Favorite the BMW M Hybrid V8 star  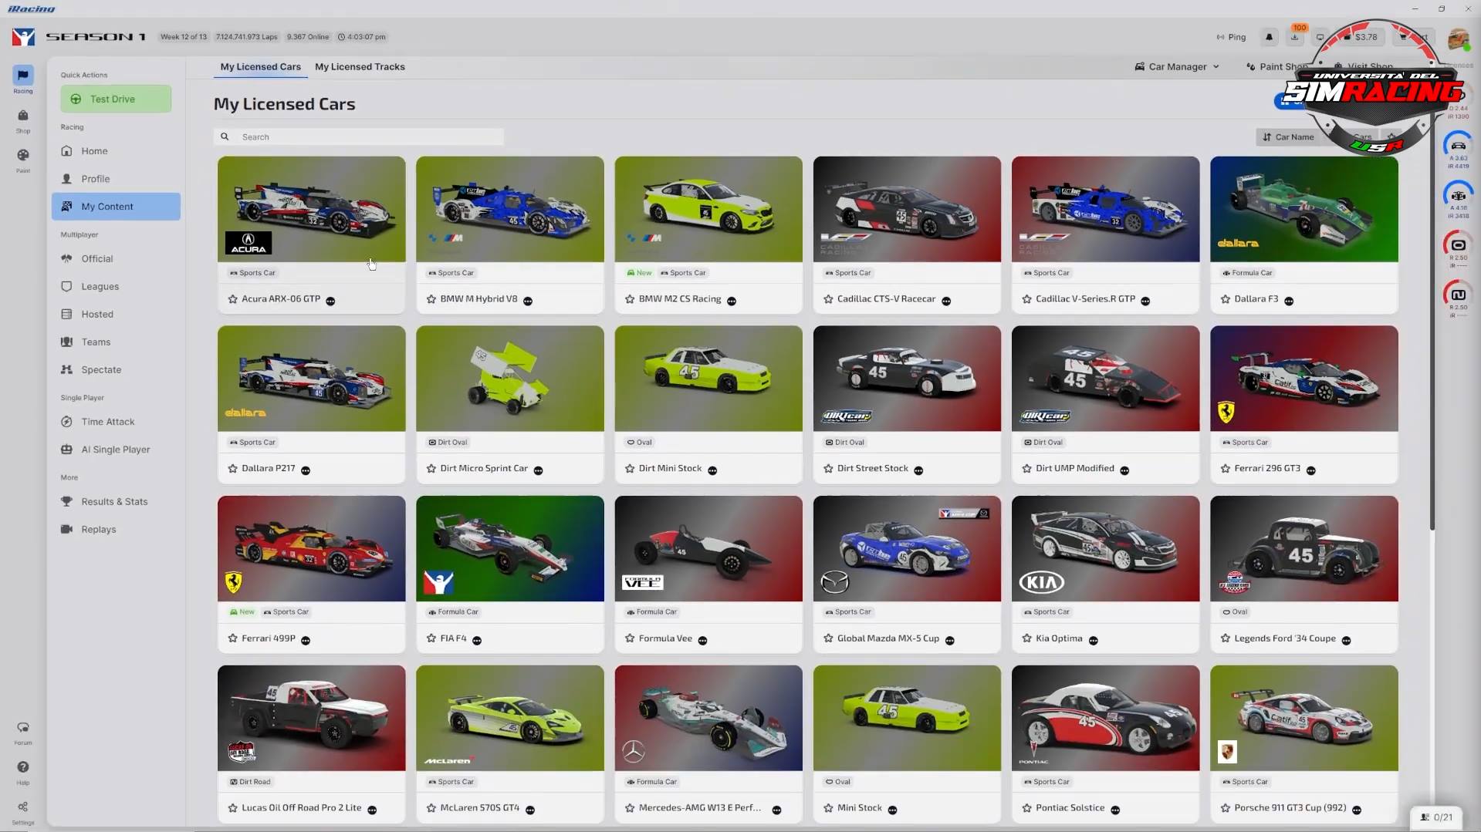[431, 299]
